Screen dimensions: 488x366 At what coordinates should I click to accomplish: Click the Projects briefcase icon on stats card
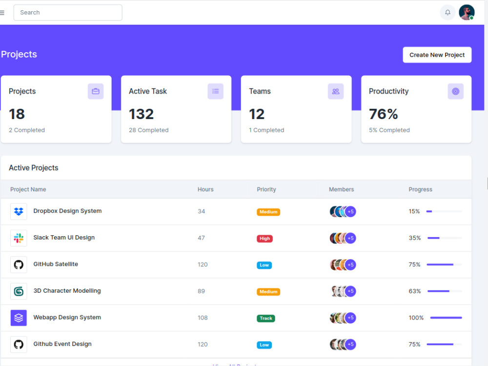click(96, 91)
